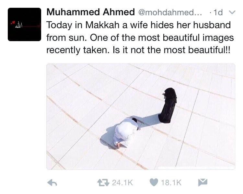
Task: Like the tweet with the heart icon
Action: (154, 182)
